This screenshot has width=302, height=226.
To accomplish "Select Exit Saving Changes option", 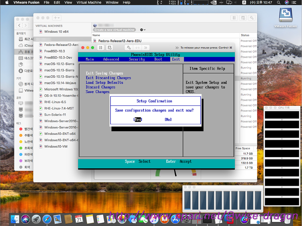I will pyautogui.click(x=105, y=73).
